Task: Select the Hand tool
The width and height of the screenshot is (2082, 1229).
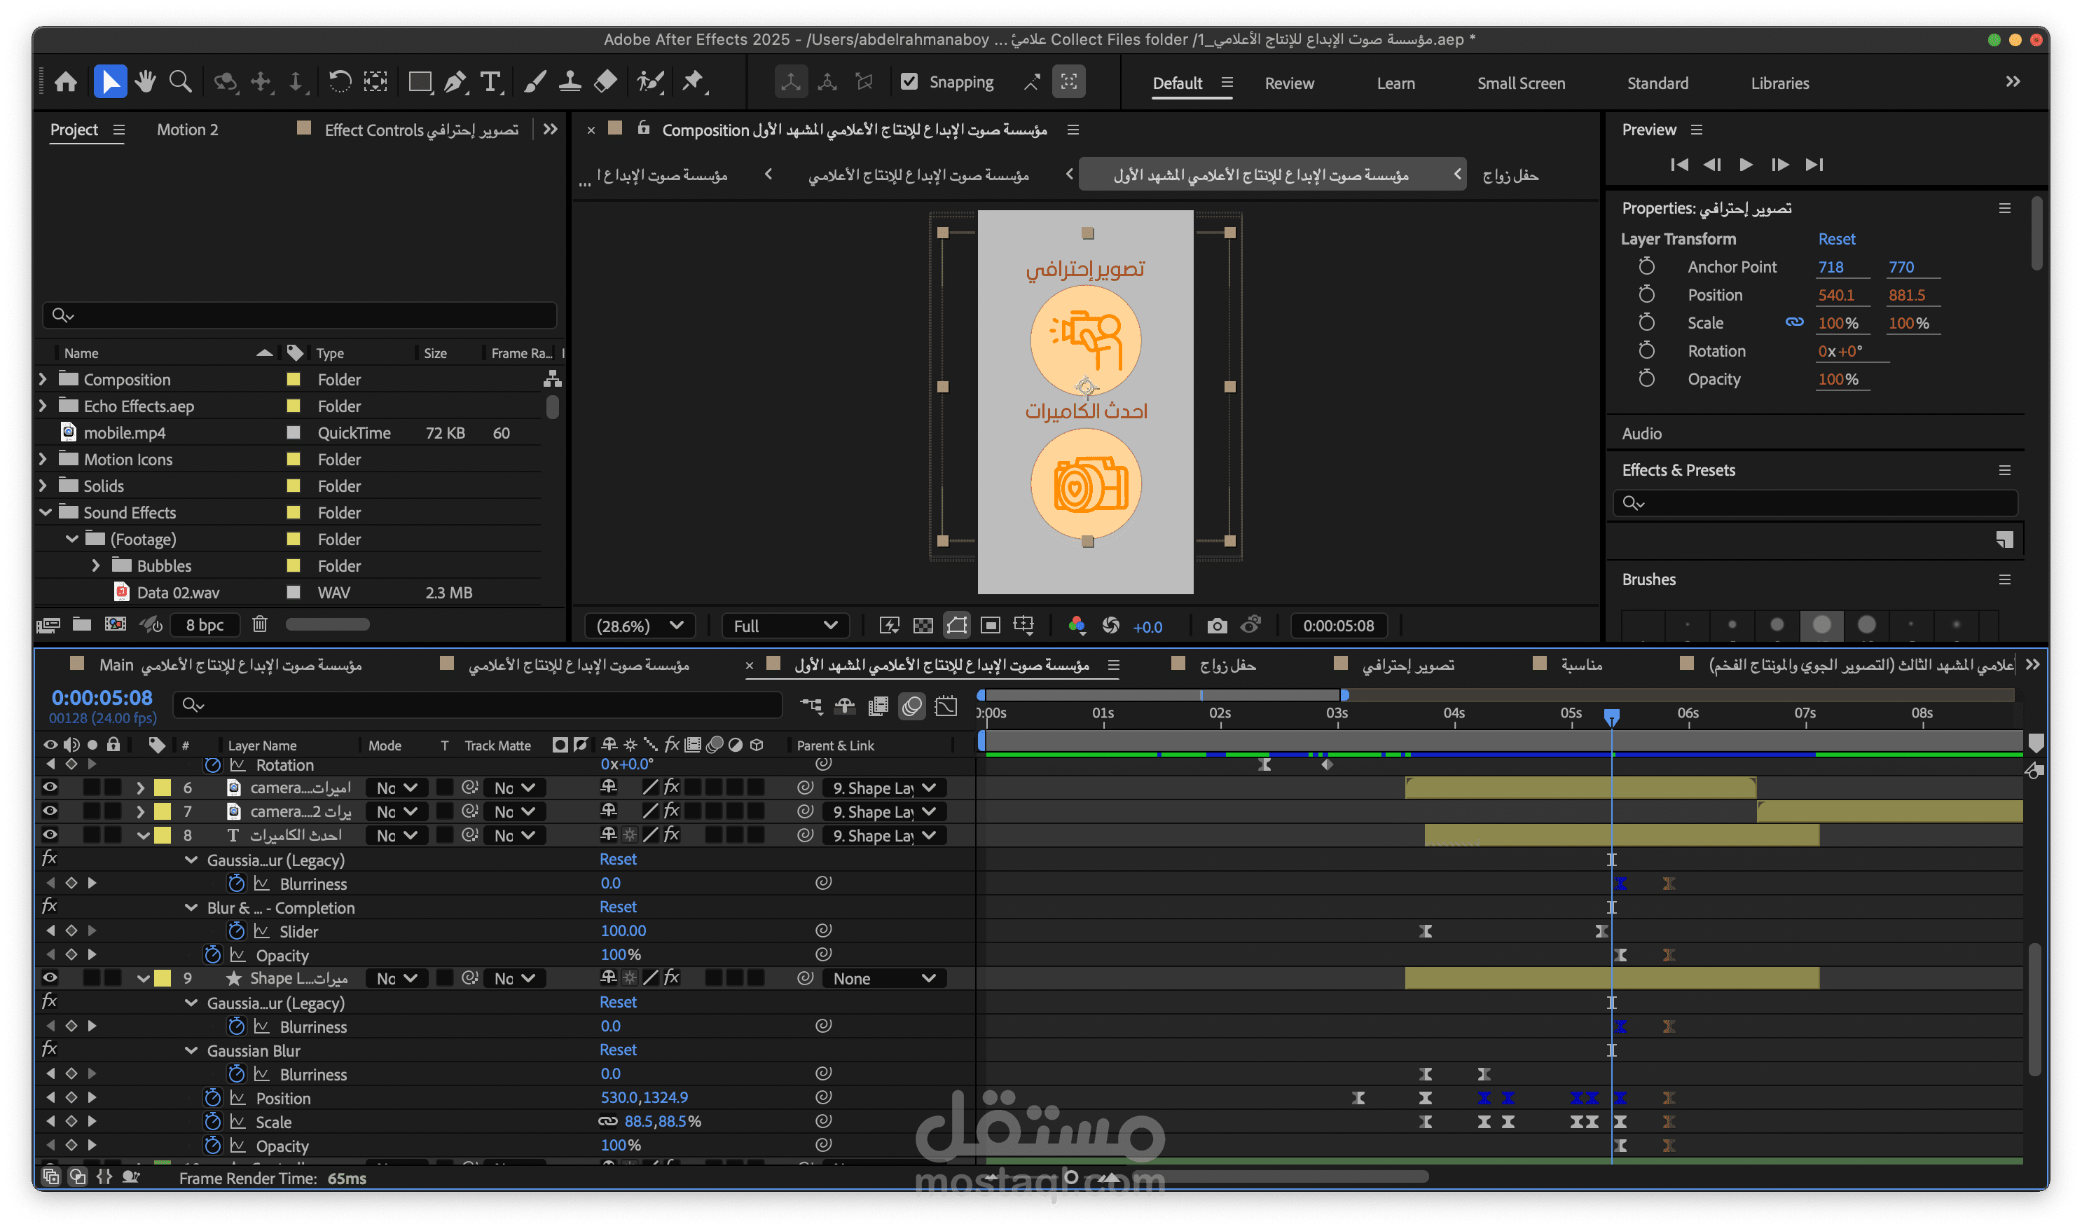Action: click(x=146, y=82)
